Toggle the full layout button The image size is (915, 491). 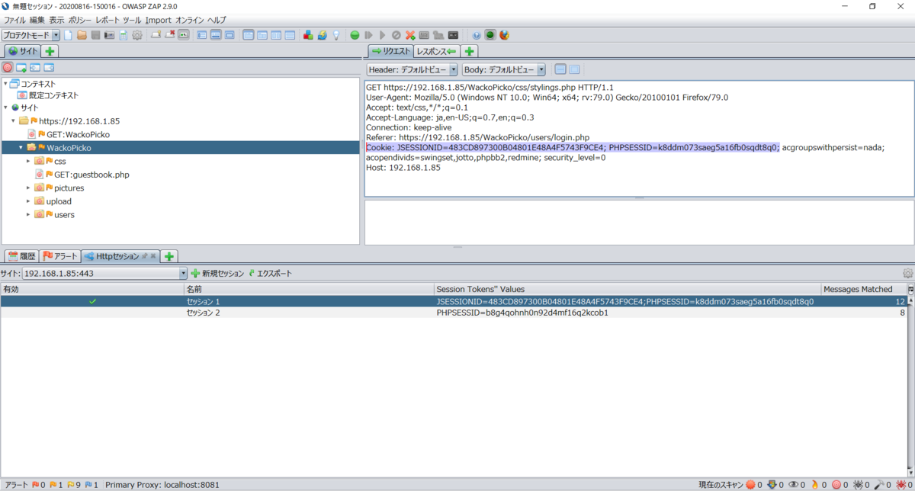pos(229,35)
